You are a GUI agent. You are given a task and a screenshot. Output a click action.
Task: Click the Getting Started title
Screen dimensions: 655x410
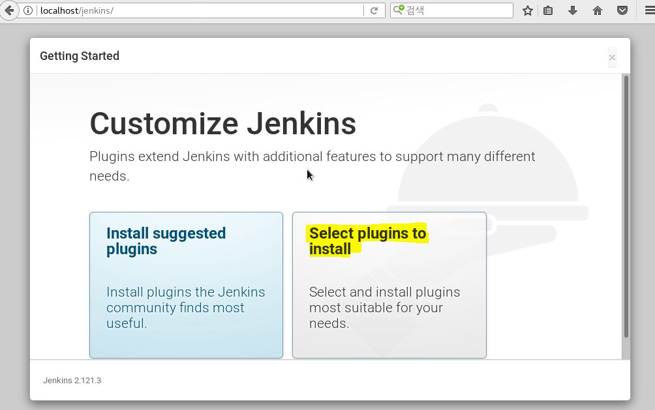(80, 56)
